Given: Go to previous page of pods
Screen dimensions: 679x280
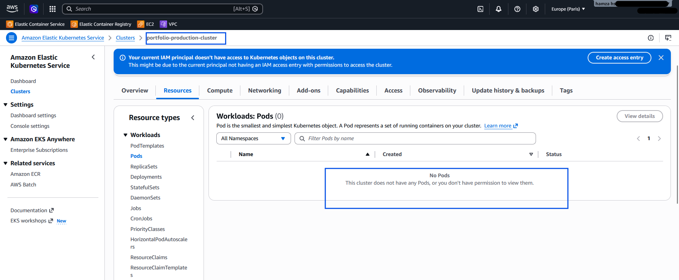Looking at the screenshot, I should click(x=638, y=138).
